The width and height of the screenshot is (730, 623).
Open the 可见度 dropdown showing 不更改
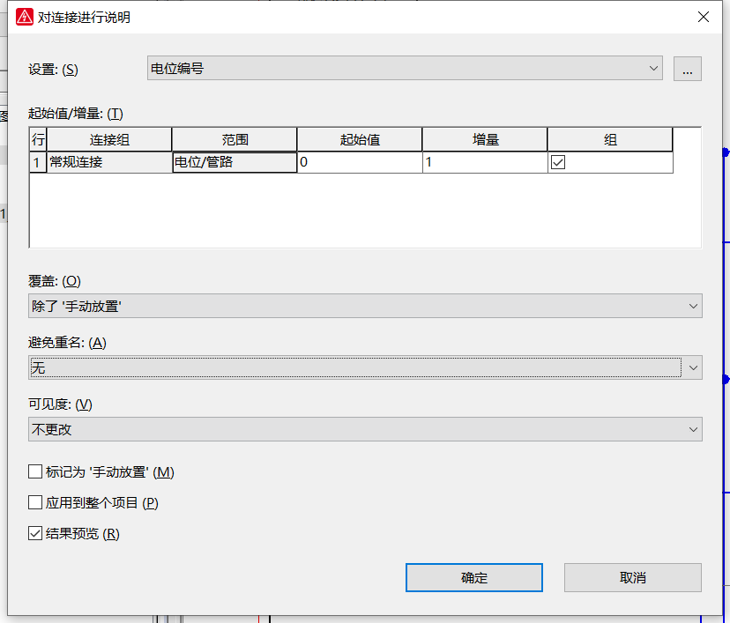click(365, 429)
